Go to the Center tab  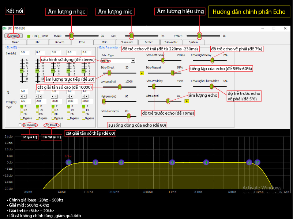point(149,42)
